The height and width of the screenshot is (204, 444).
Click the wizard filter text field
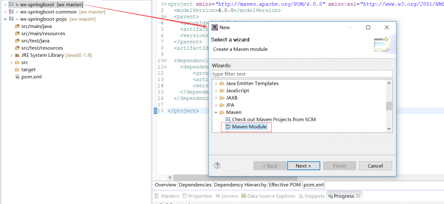coord(302,74)
